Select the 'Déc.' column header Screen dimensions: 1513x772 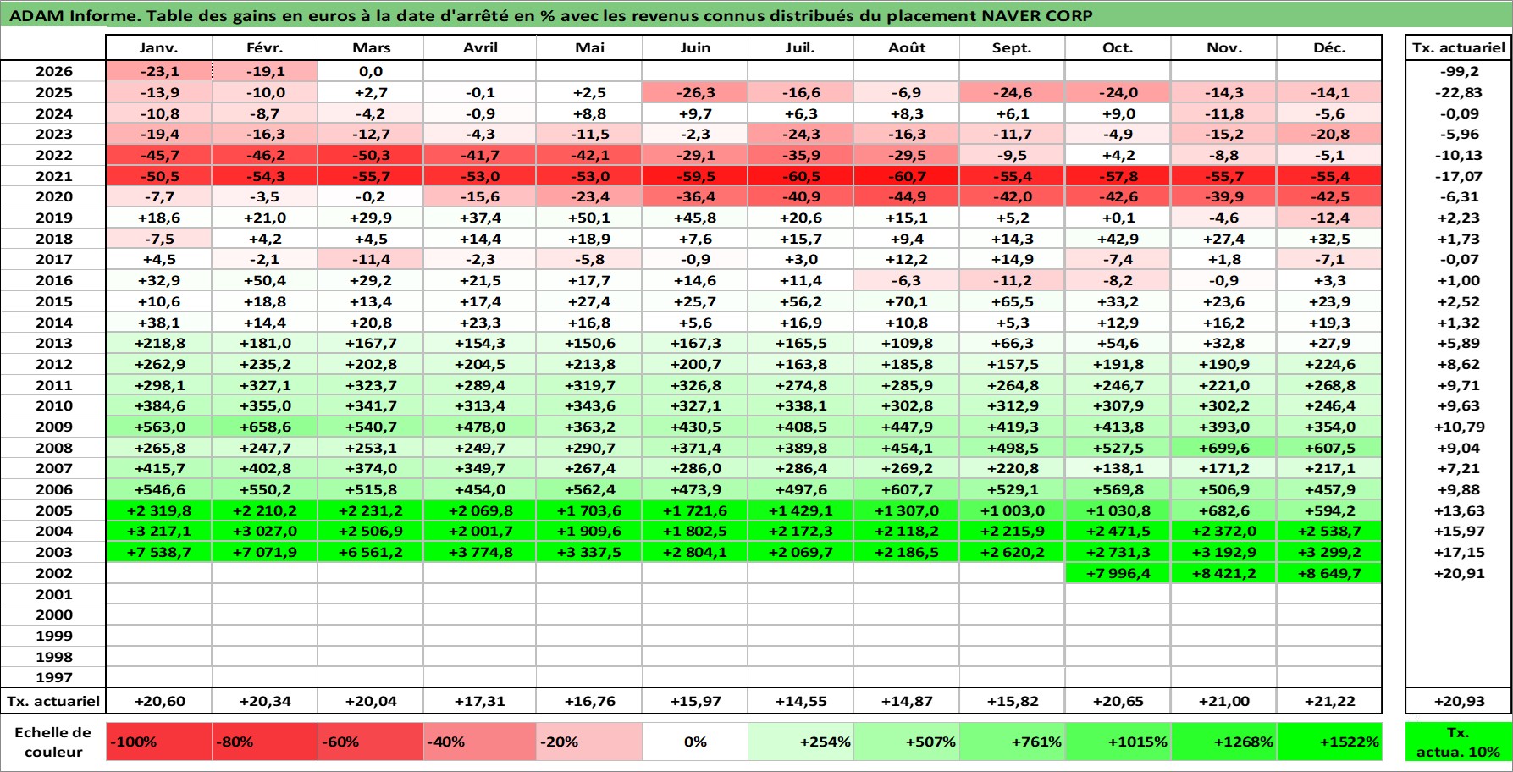click(x=1329, y=48)
